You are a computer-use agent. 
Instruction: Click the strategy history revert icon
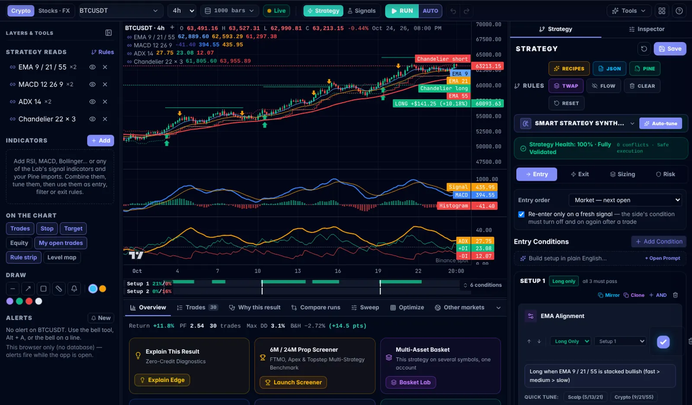pyautogui.click(x=644, y=49)
